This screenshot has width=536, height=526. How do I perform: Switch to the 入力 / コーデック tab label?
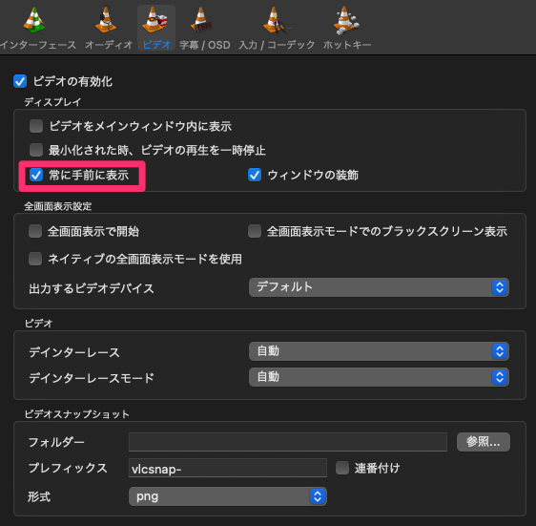point(277,45)
